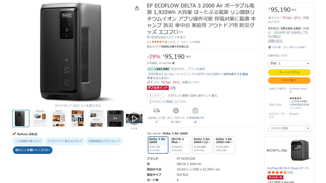Select the 2+ image thumbnail
326x183 pixels.
click(115, 118)
